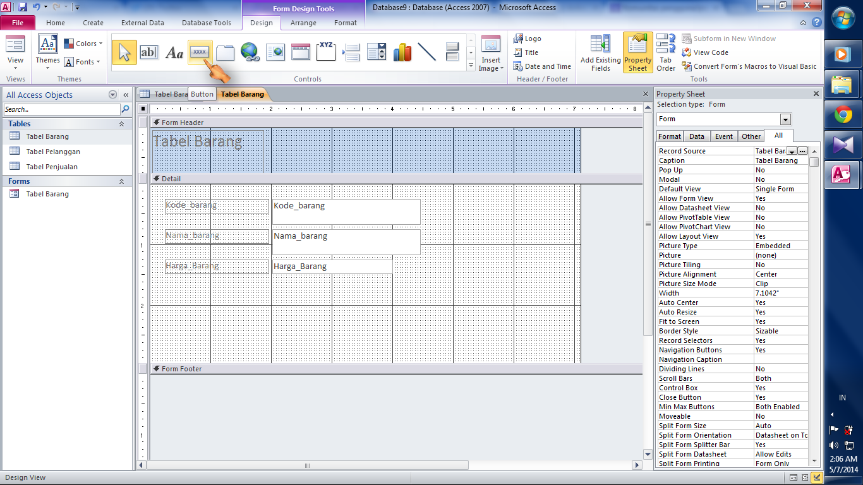Select the Tab Control icon
Screen dimensions: 863x485
[x=226, y=52]
